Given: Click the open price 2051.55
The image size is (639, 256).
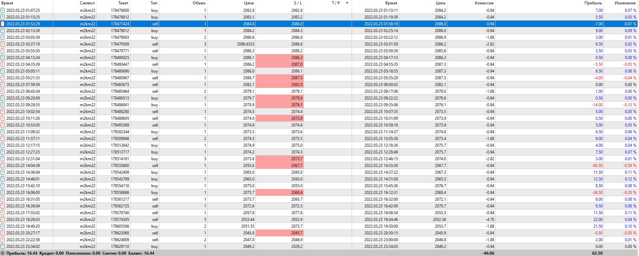Looking at the screenshot, I should pos(248,226).
